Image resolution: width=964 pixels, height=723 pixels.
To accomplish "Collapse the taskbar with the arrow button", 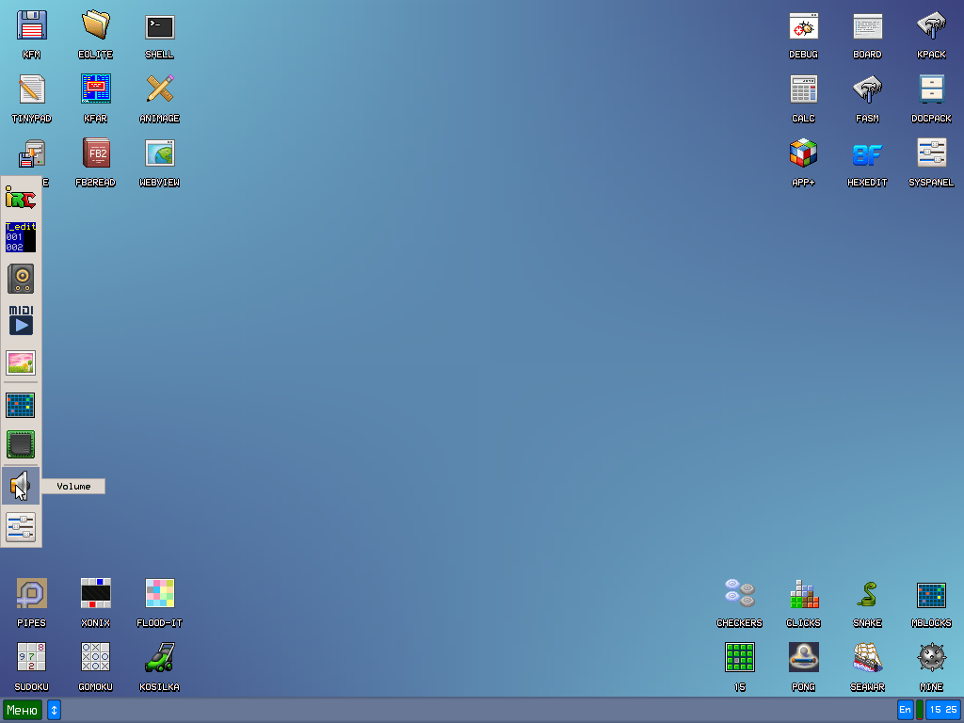I will [54, 710].
